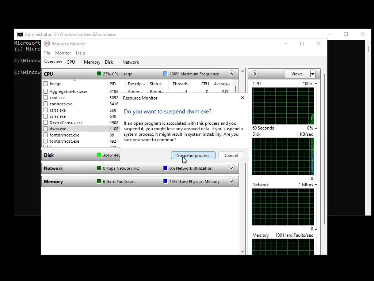Check the fontdrvhost.exe checkbox with PID 492
374x281 pixels.
[46, 141]
